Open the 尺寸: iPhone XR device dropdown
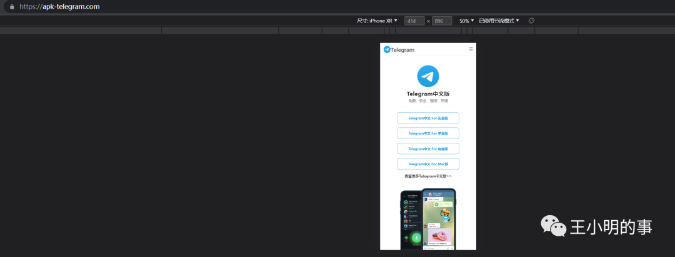675x257 pixels. 377,21
